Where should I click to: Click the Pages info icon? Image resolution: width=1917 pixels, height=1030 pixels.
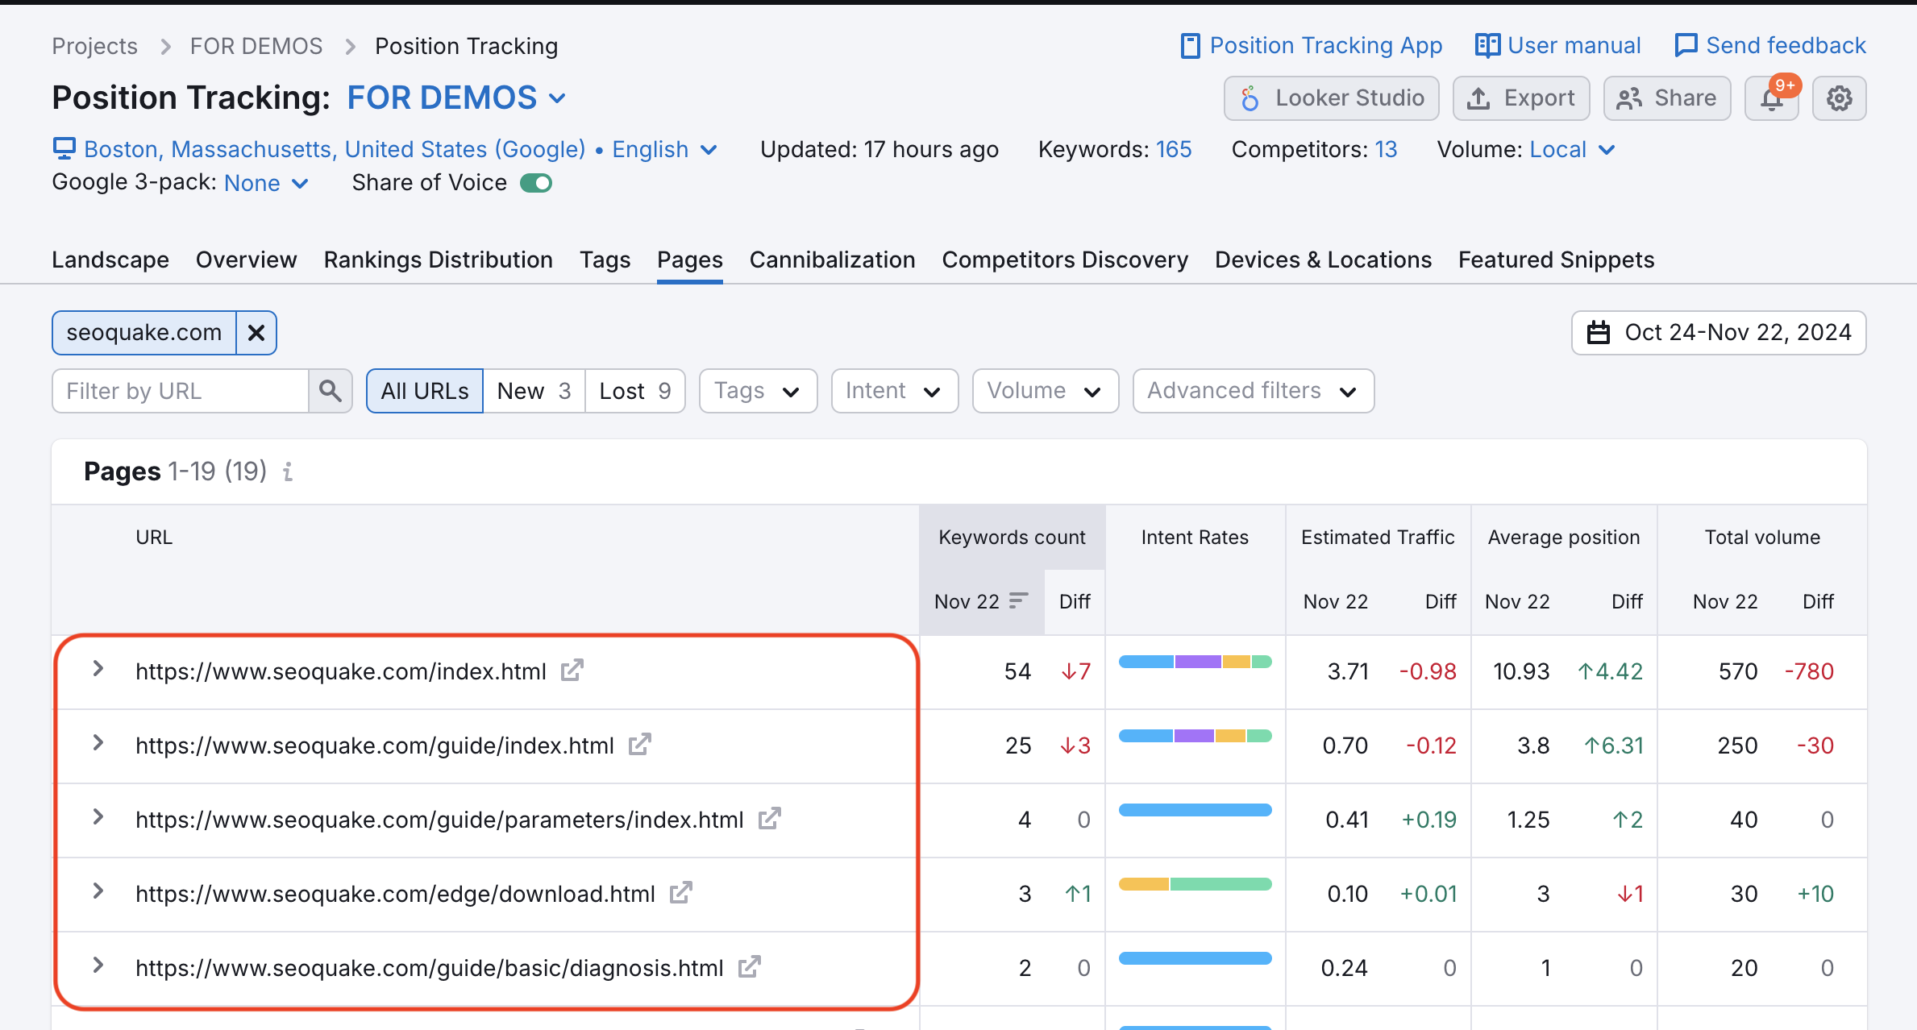(x=288, y=471)
